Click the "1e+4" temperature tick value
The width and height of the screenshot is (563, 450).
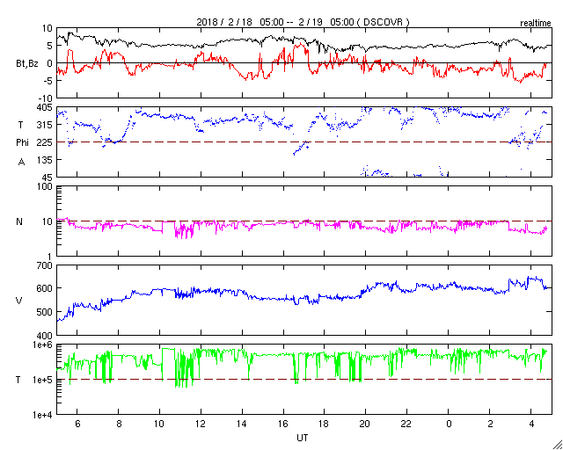click(x=42, y=415)
